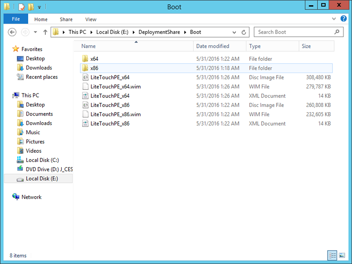Screen dimensions: 352x264
Task: Navigate up one level with Up arrow
Action: pos(45,32)
